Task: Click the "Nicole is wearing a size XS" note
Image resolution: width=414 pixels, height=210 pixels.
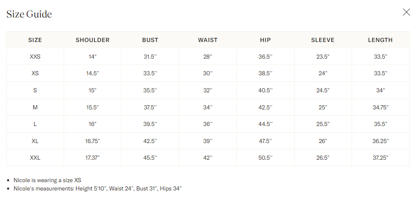Action: (x=47, y=180)
